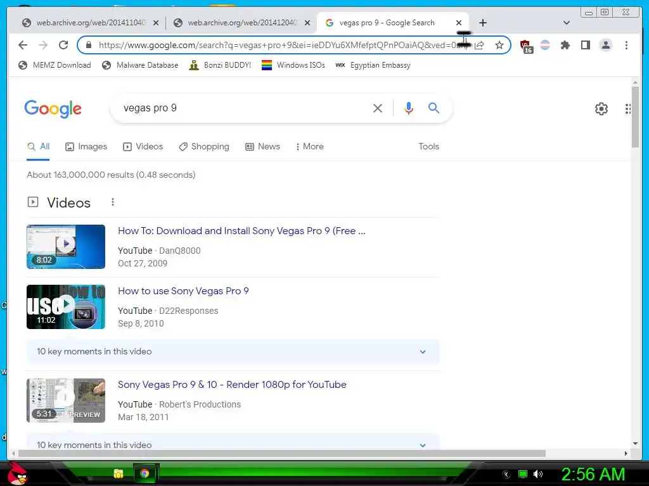This screenshot has width=649, height=486.
Task: Open the Extensions puzzle piece menu
Action: click(565, 45)
